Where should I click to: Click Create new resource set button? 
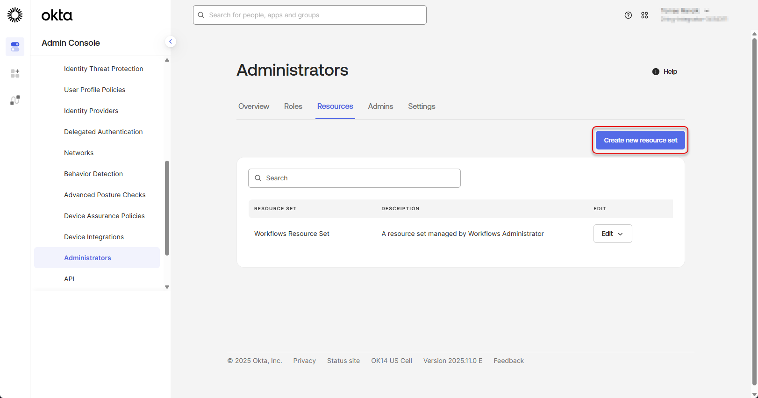(640, 140)
